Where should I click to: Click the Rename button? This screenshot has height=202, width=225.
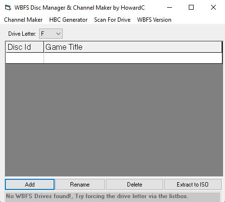(x=80, y=185)
